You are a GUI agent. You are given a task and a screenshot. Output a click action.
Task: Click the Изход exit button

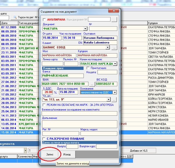click(x=67, y=154)
